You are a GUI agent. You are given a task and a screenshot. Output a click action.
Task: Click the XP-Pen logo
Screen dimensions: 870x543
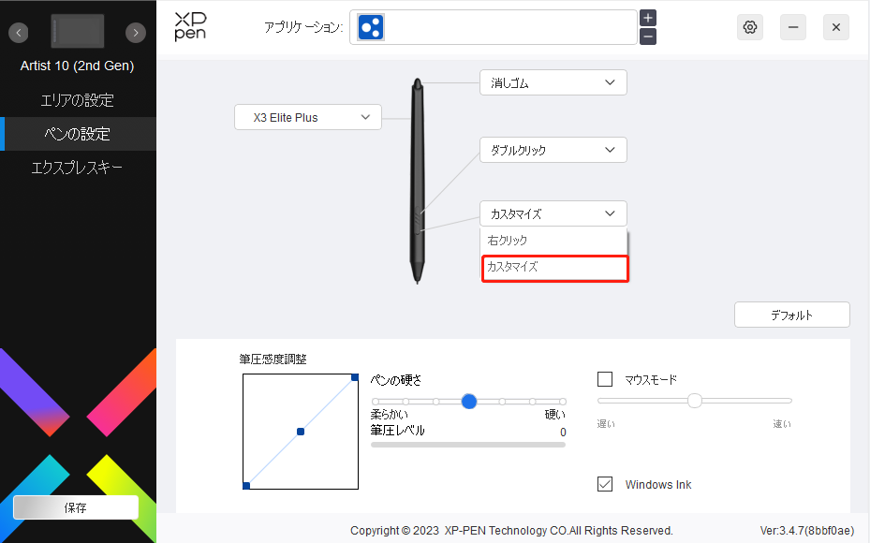click(x=190, y=27)
